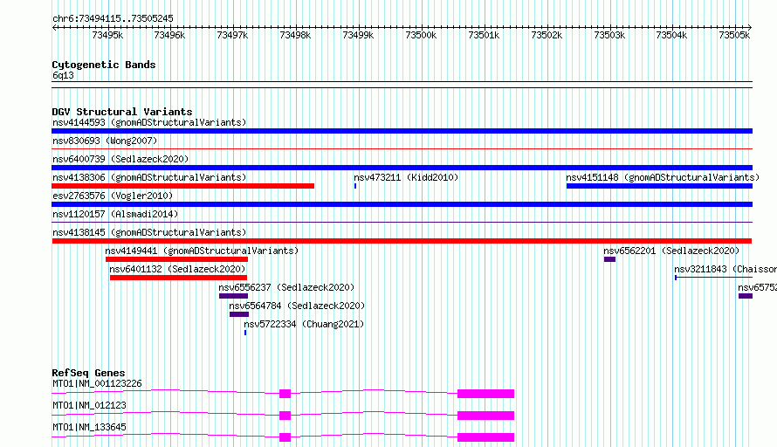This screenshot has height=447, width=777.
Task: Select the thin purple nsv1120157 variant line
Action: tap(402, 222)
